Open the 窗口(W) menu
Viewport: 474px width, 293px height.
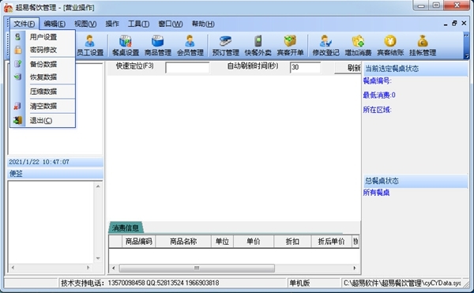click(171, 24)
